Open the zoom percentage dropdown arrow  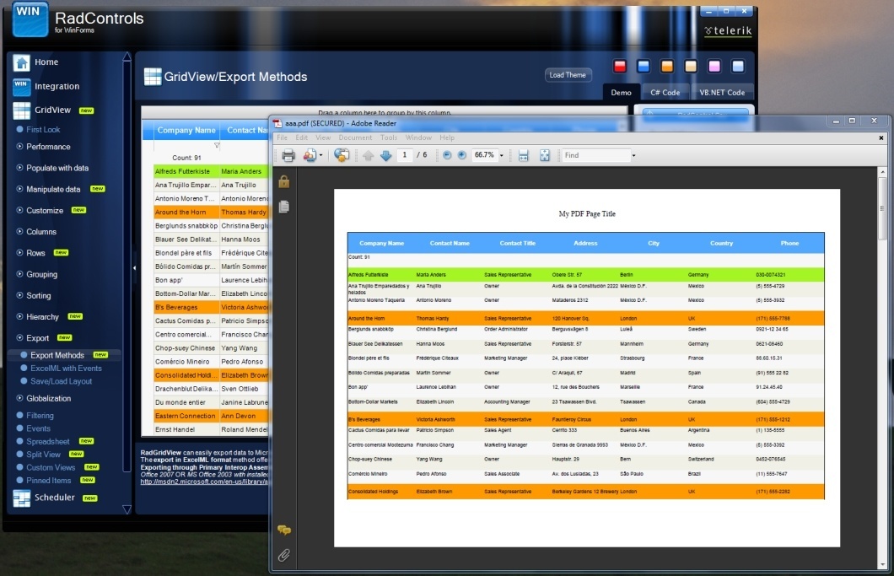click(503, 155)
